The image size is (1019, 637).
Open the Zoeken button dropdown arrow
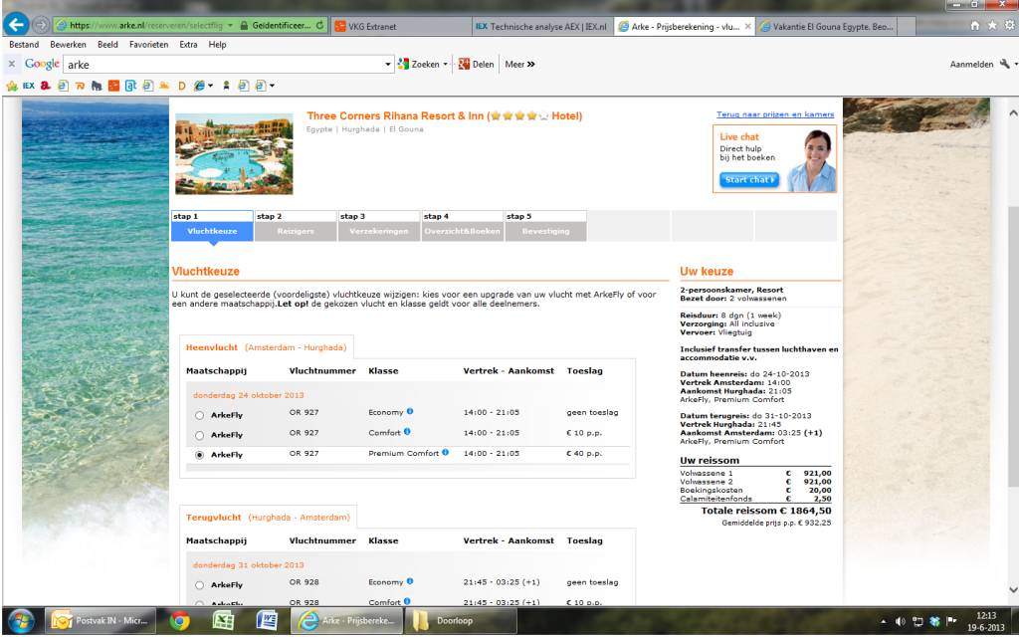446,65
